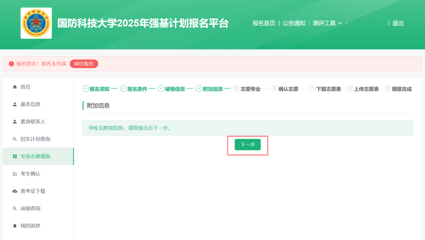
Task: Click the 志愿专业 step label
Action: [250, 89]
